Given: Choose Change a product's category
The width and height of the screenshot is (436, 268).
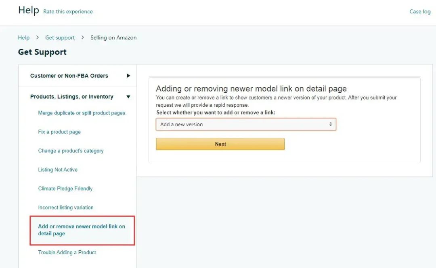Looking at the screenshot, I should [71, 151].
